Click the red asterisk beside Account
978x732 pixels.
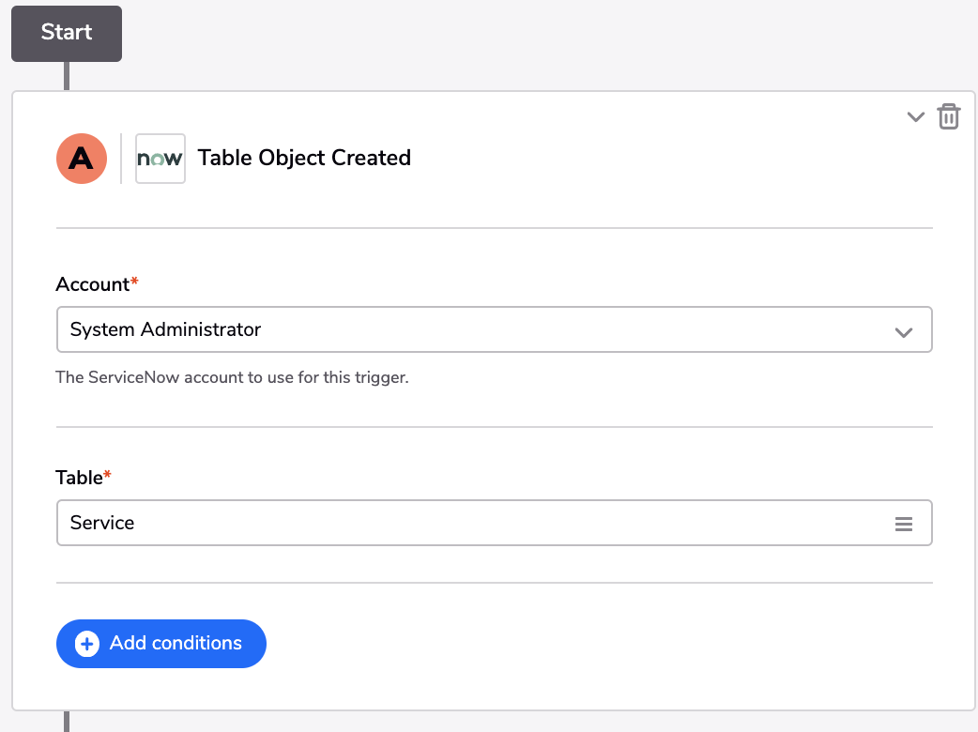pyautogui.click(x=134, y=282)
